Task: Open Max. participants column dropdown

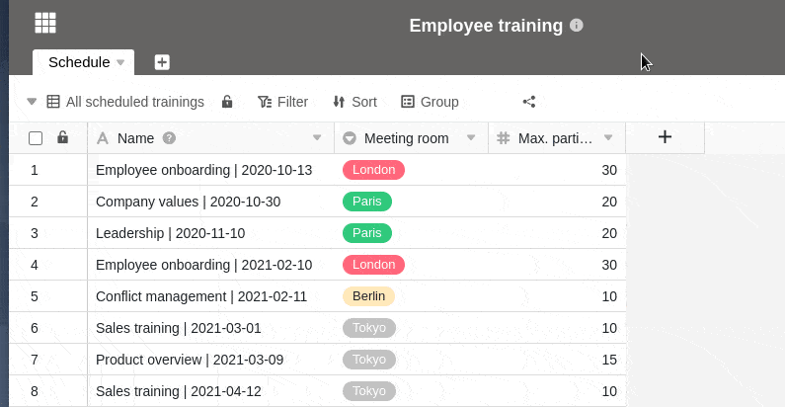Action: (x=608, y=138)
